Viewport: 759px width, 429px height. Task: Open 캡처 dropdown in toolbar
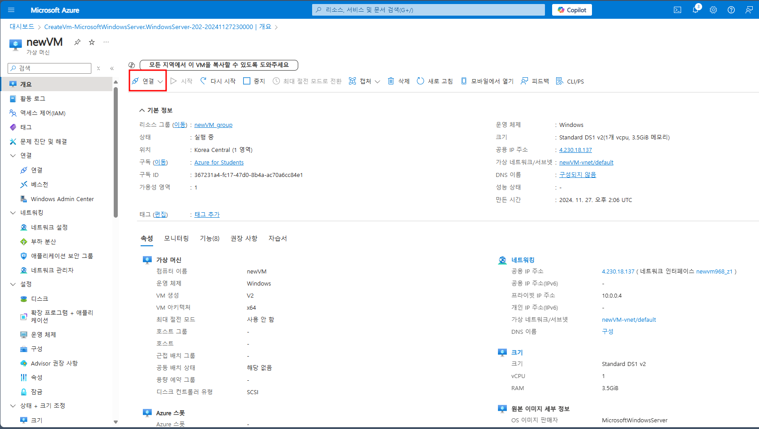(x=364, y=81)
